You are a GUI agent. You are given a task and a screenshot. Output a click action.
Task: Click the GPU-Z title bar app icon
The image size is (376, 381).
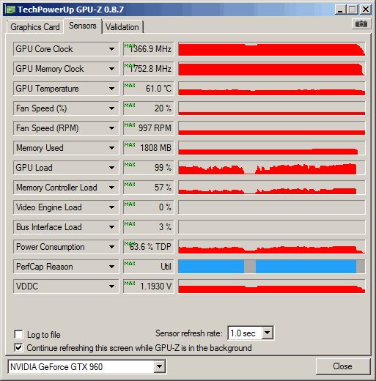11,10
